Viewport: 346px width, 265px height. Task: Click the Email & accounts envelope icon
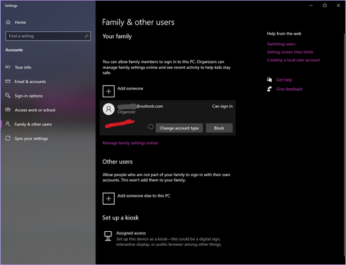tap(8, 81)
